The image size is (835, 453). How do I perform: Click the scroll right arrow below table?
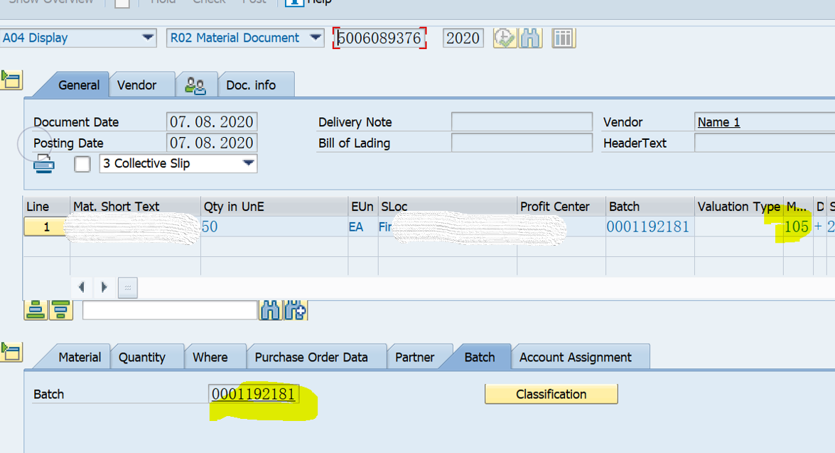point(104,288)
